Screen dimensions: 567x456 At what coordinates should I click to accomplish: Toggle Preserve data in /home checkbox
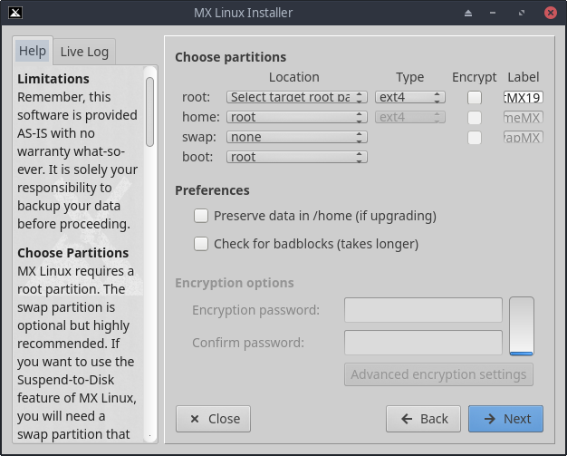click(201, 216)
